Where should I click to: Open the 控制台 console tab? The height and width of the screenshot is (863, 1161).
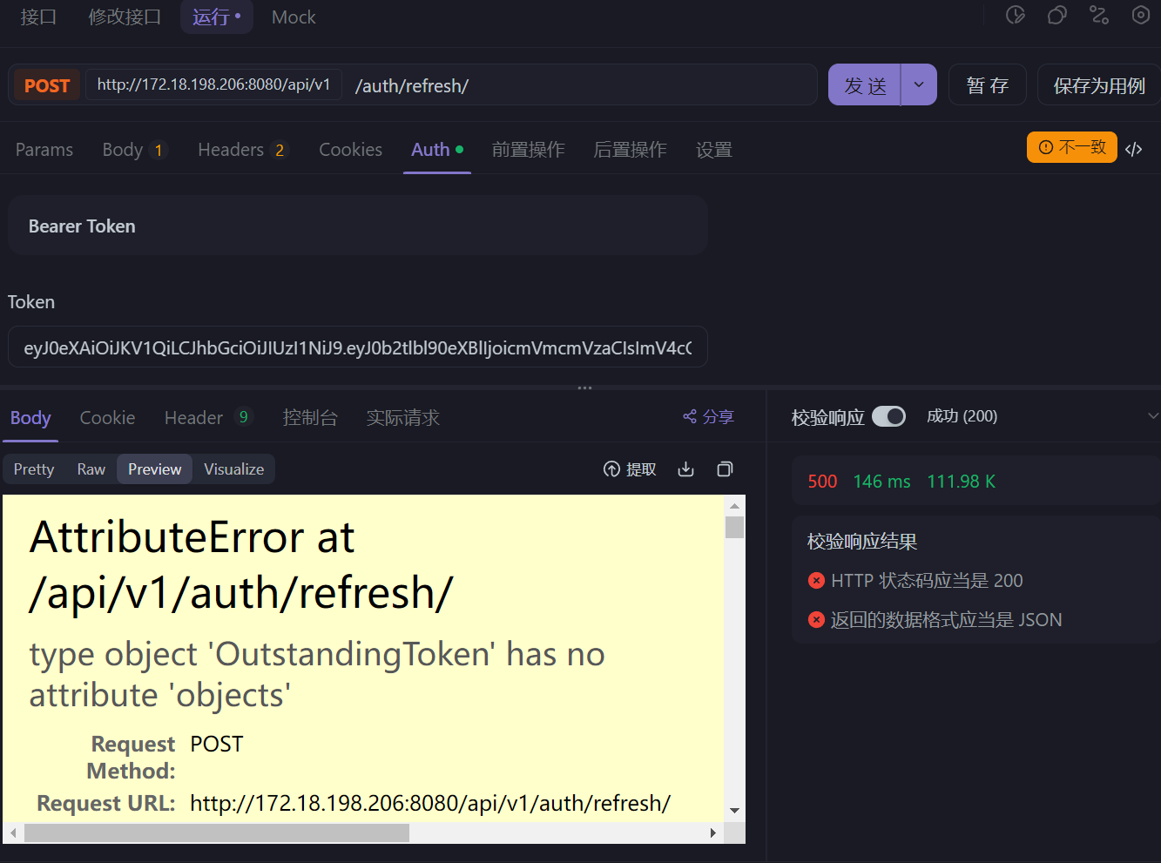[310, 418]
